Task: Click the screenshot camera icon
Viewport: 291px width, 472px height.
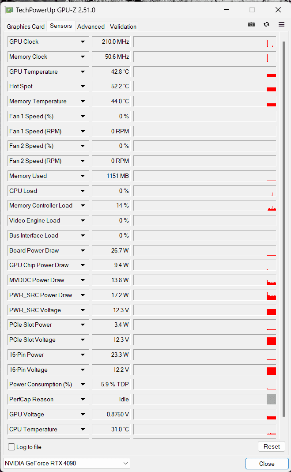Action: (x=251, y=25)
